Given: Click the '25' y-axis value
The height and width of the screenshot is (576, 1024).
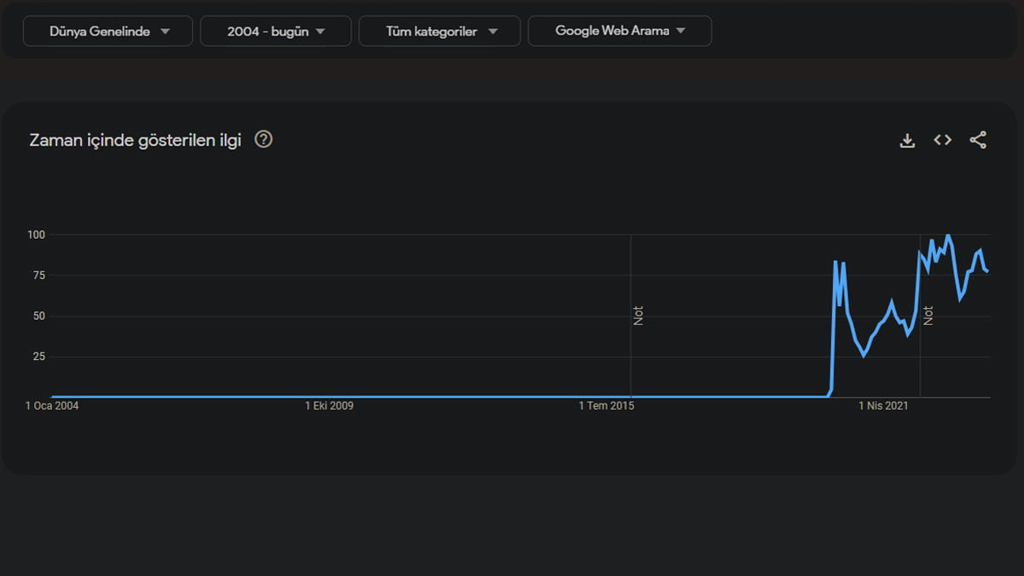Looking at the screenshot, I should point(38,357).
